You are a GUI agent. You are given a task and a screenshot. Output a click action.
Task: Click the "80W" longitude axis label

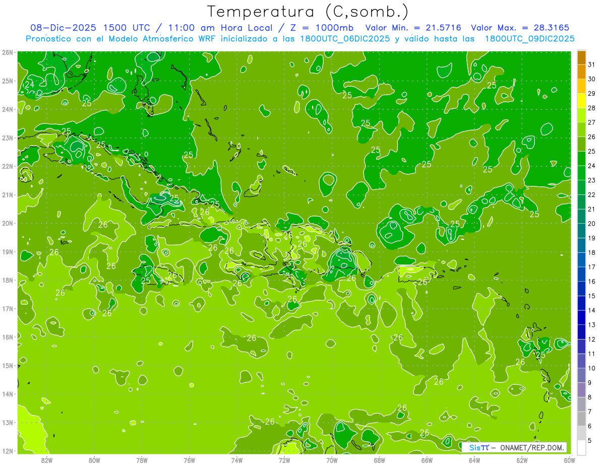pyautogui.click(x=94, y=460)
